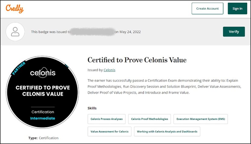Click the Certified to Prove Celonis Value heading
251x144 pixels.
(137, 60)
